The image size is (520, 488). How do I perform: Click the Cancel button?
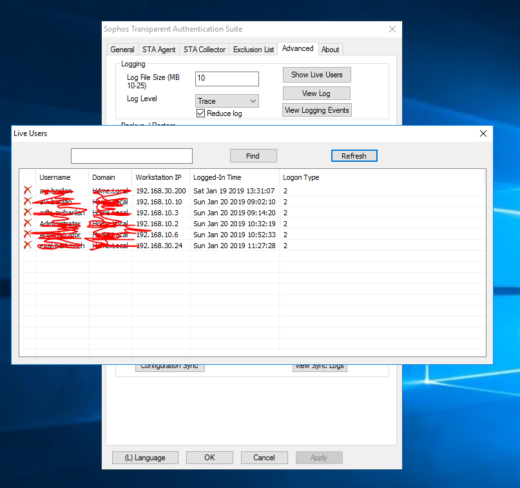[264, 458]
